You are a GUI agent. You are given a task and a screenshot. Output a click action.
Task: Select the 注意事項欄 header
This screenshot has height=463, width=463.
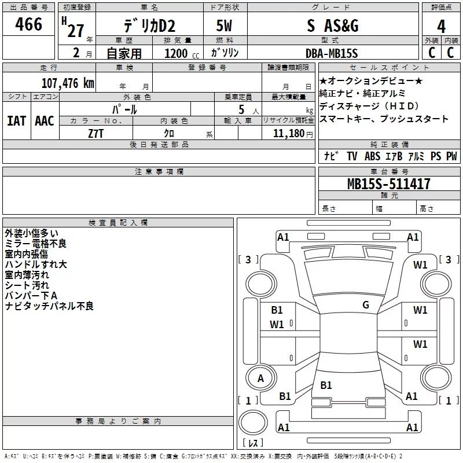[x=159, y=171]
